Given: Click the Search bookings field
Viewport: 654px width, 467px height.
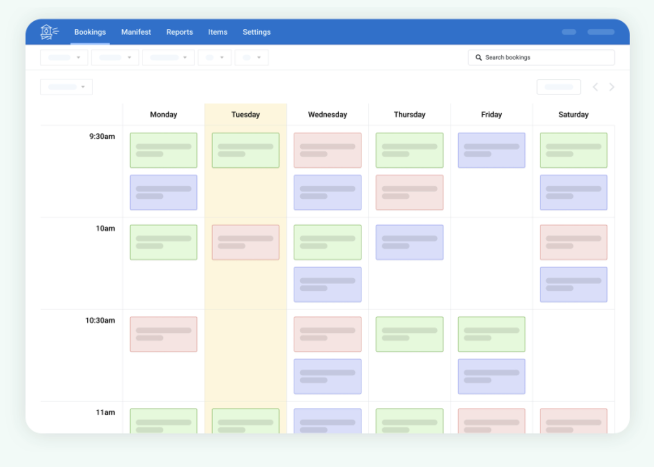Looking at the screenshot, I should [541, 57].
